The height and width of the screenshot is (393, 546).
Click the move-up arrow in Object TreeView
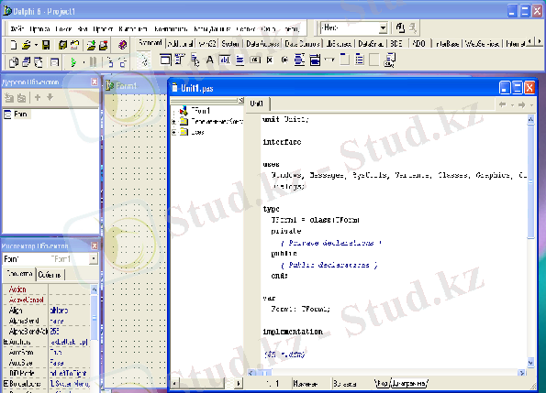point(38,98)
